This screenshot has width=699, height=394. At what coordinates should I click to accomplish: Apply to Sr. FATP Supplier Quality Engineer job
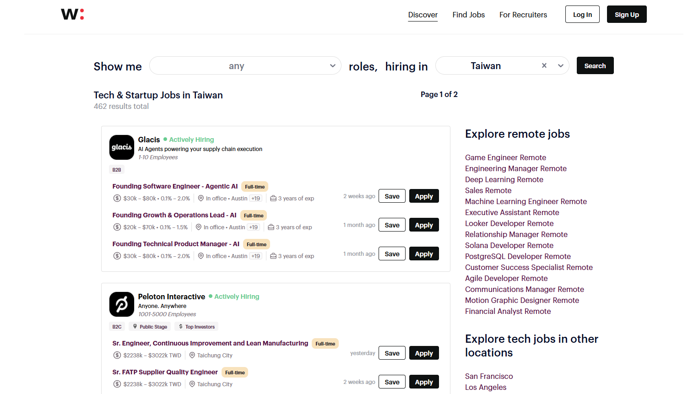(x=424, y=382)
